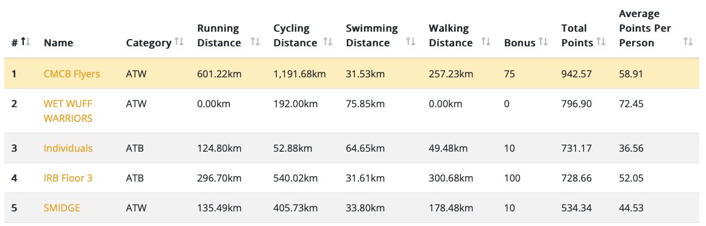Click the Total Points header text
This screenshot has width=706, height=226.
pyautogui.click(x=577, y=35)
